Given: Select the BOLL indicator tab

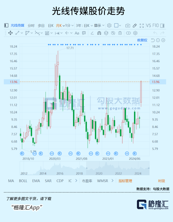Looking at the screenshot, I should 23,181.
